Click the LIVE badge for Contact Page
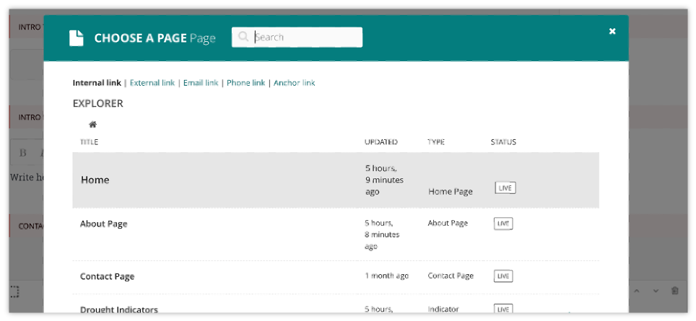The width and height of the screenshot is (696, 321). [x=503, y=276]
